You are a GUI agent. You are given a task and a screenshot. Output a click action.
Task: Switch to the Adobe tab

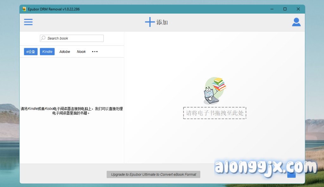[65, 52]
